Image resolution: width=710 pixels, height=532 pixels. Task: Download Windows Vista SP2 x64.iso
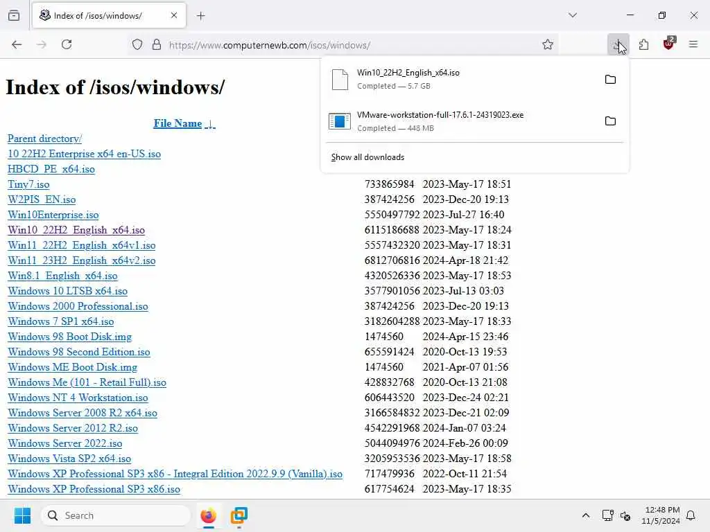69,459
